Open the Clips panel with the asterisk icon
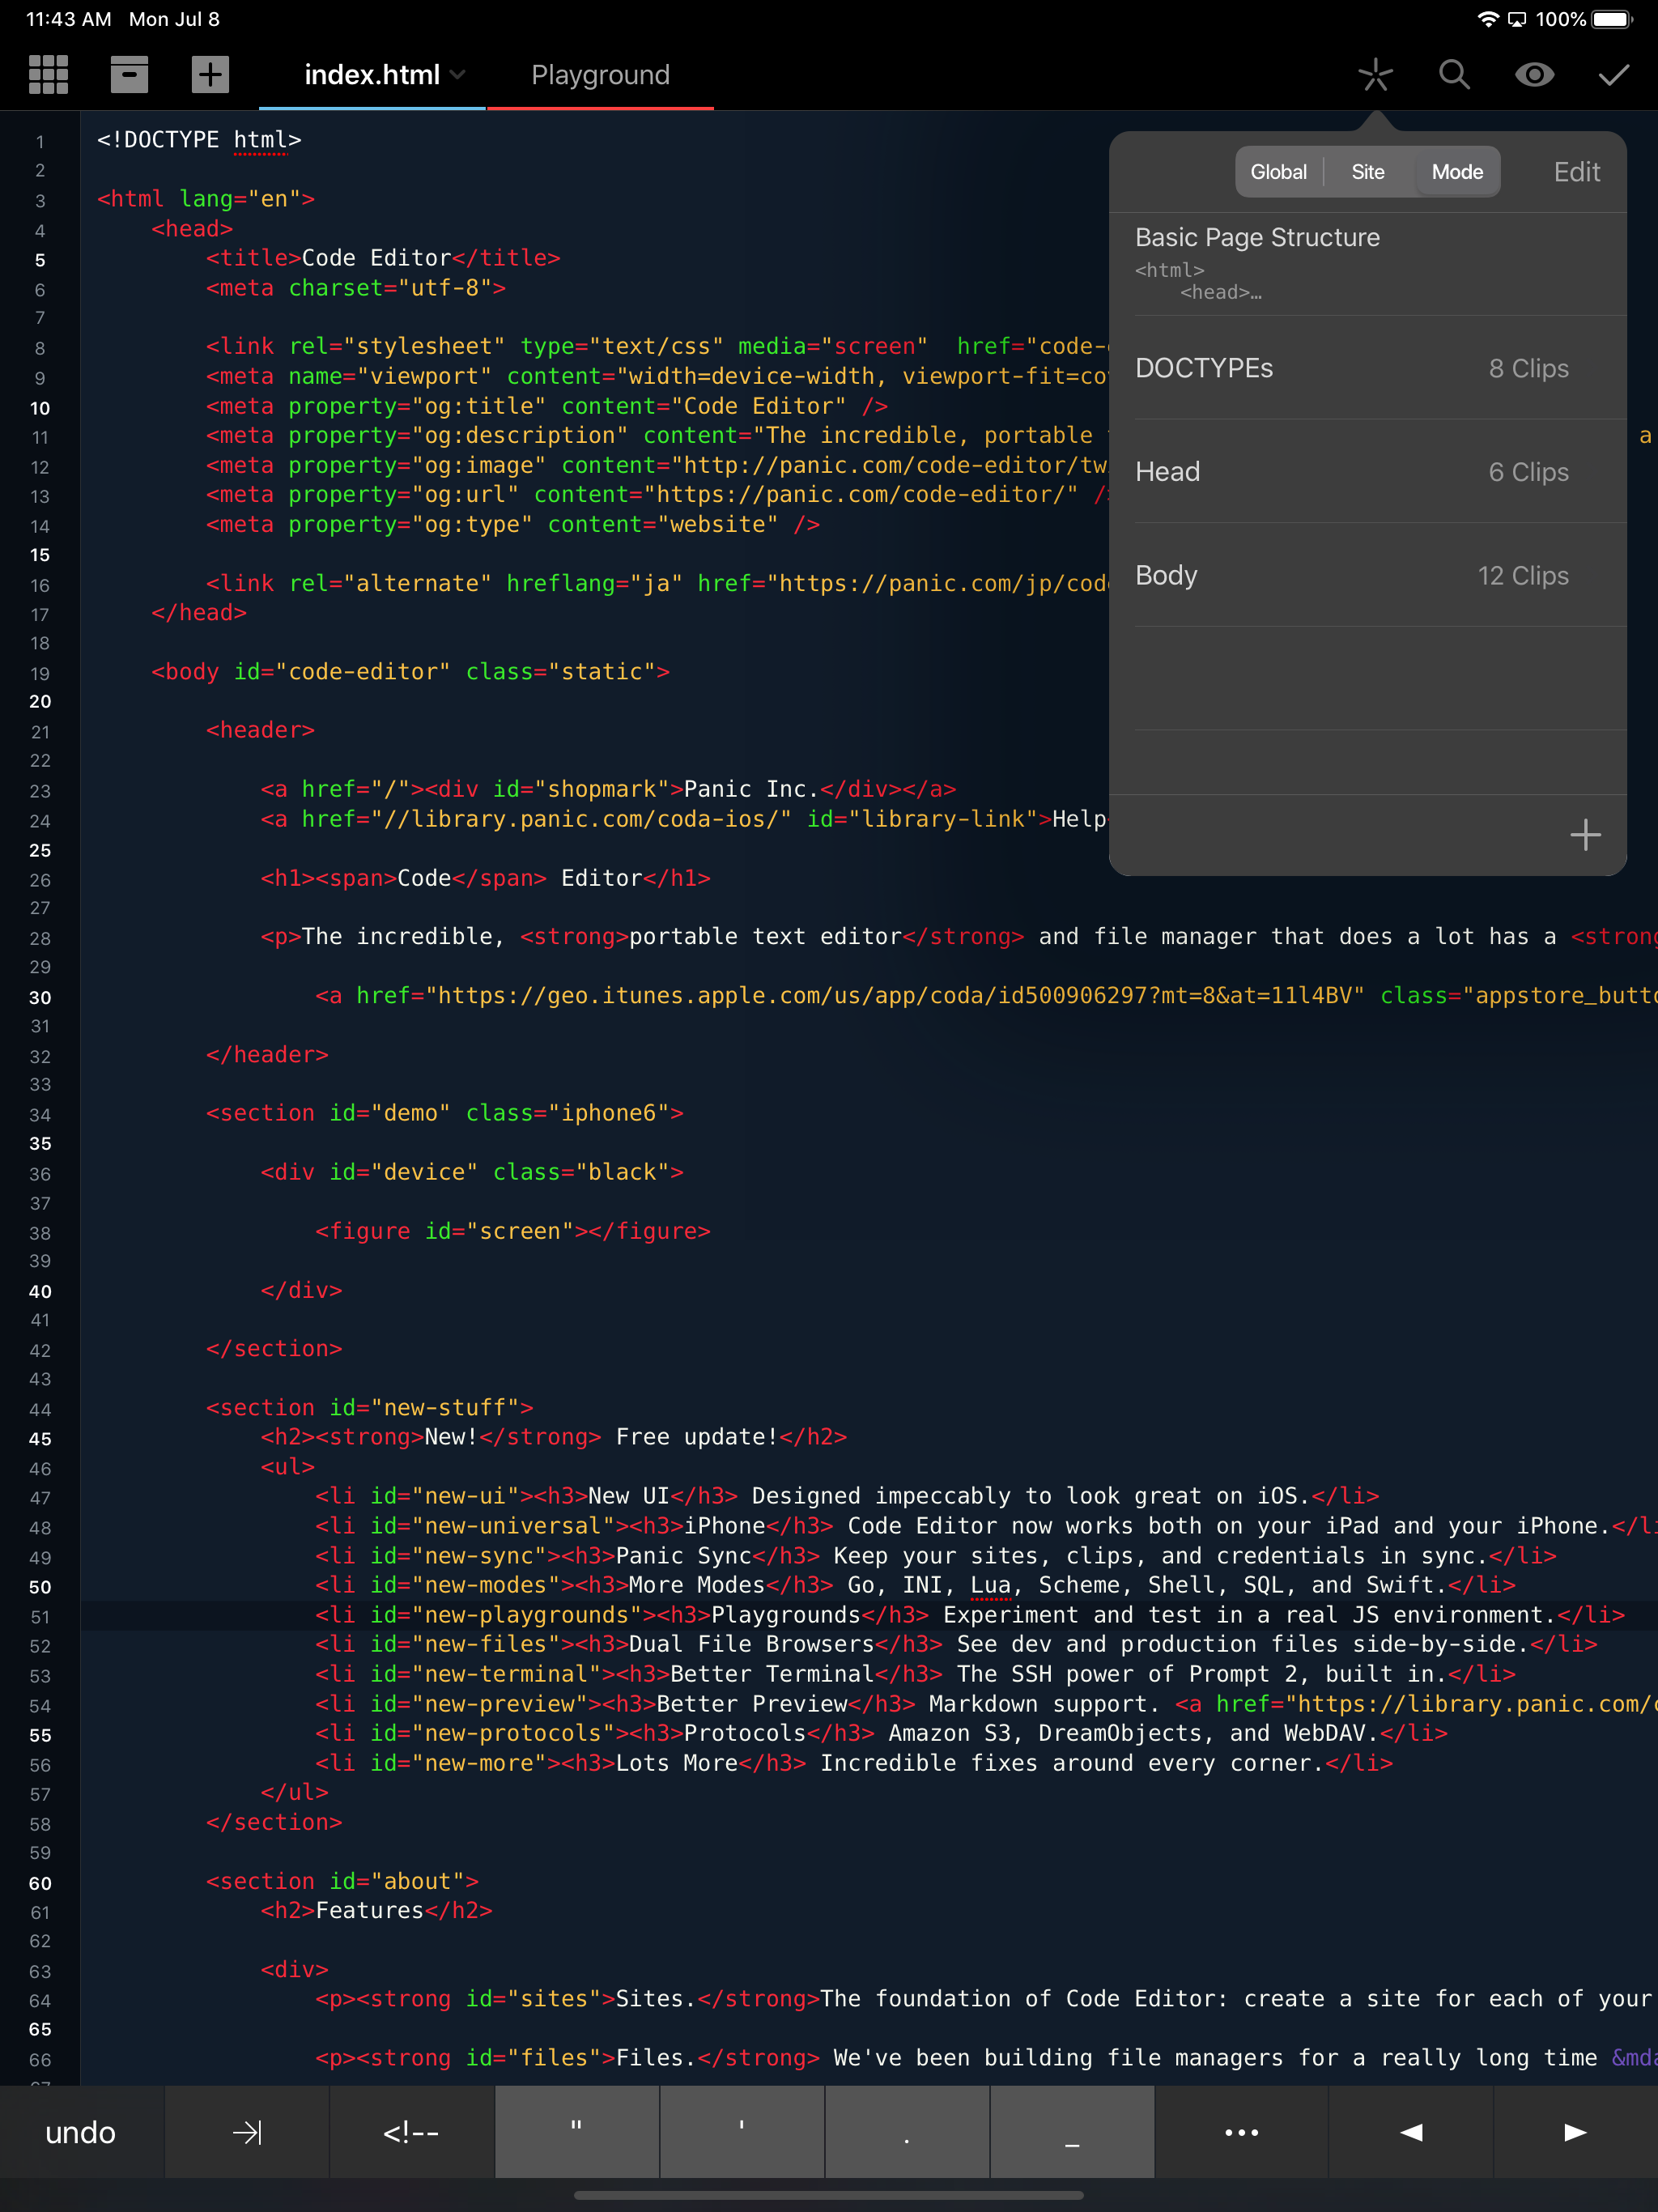 (1374, 74)
